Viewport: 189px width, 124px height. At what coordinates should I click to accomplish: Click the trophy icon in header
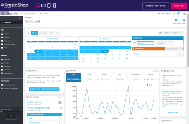coord(178,14)
